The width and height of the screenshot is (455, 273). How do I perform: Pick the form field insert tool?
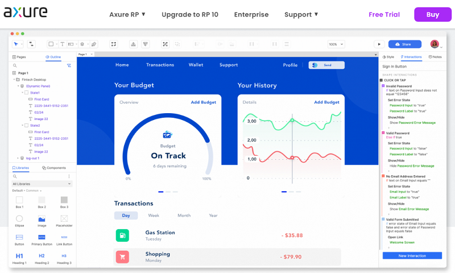pyautogui.click(x=71, y=44)
